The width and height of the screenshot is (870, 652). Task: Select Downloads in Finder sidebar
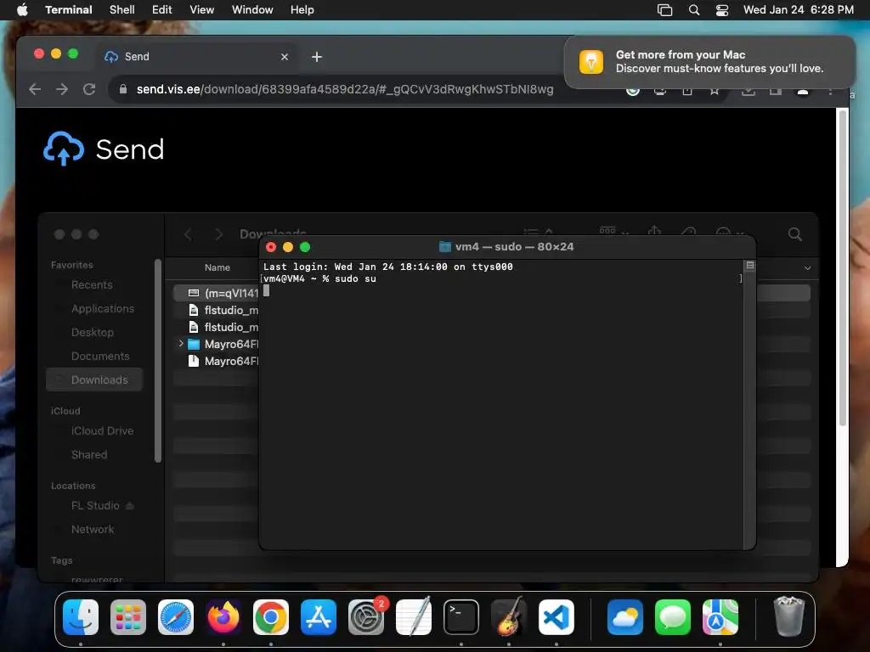coord(94,379)
